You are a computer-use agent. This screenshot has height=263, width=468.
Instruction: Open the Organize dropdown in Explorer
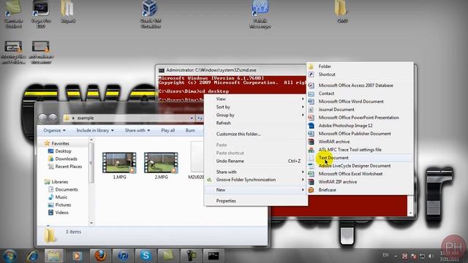coord(54,131)
